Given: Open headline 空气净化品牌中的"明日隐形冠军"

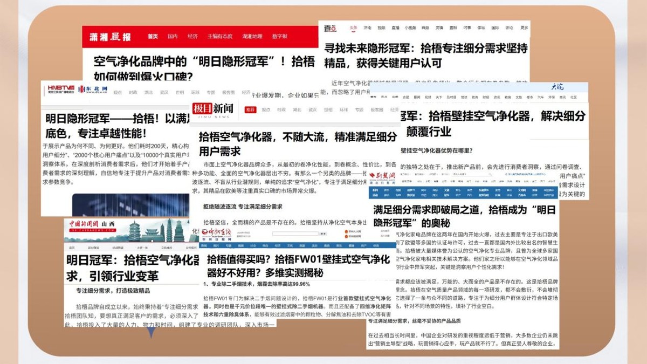Looking at the screenshot, I should coord(204,68).
